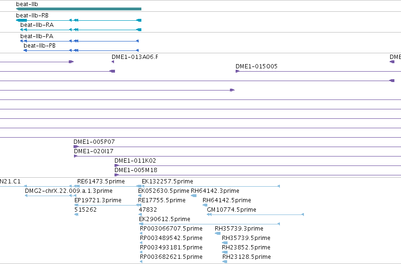Viewport: 401px width, 264px height.
Task: Click the RH64142.5prime feature block
Action: (205, 205)
